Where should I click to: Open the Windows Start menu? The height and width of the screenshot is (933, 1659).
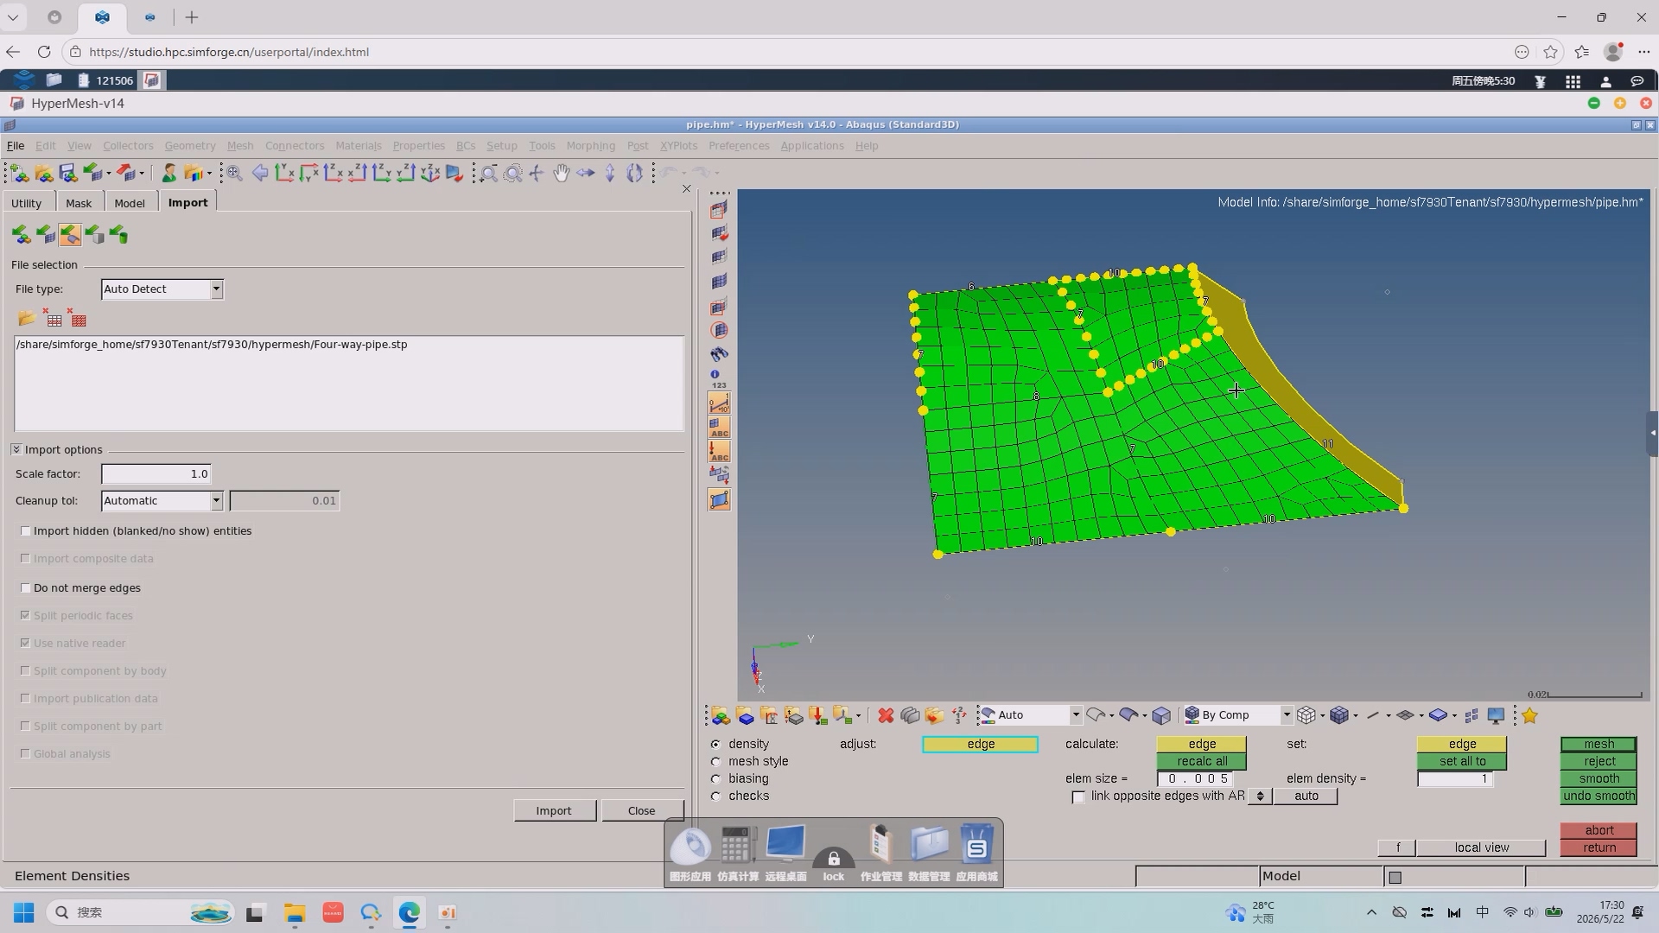pyautogui.click(x=23, y=913)
